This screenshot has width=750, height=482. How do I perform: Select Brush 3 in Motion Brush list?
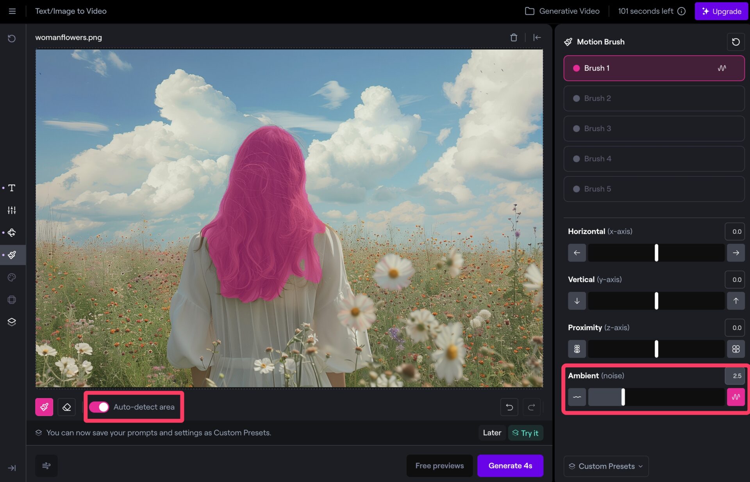[654, 128]
